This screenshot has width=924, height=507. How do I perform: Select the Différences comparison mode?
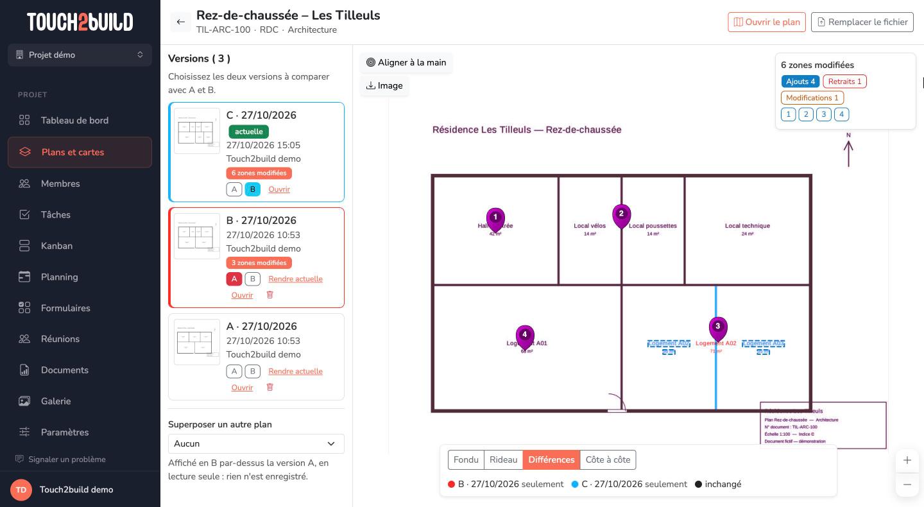point(551,460)
